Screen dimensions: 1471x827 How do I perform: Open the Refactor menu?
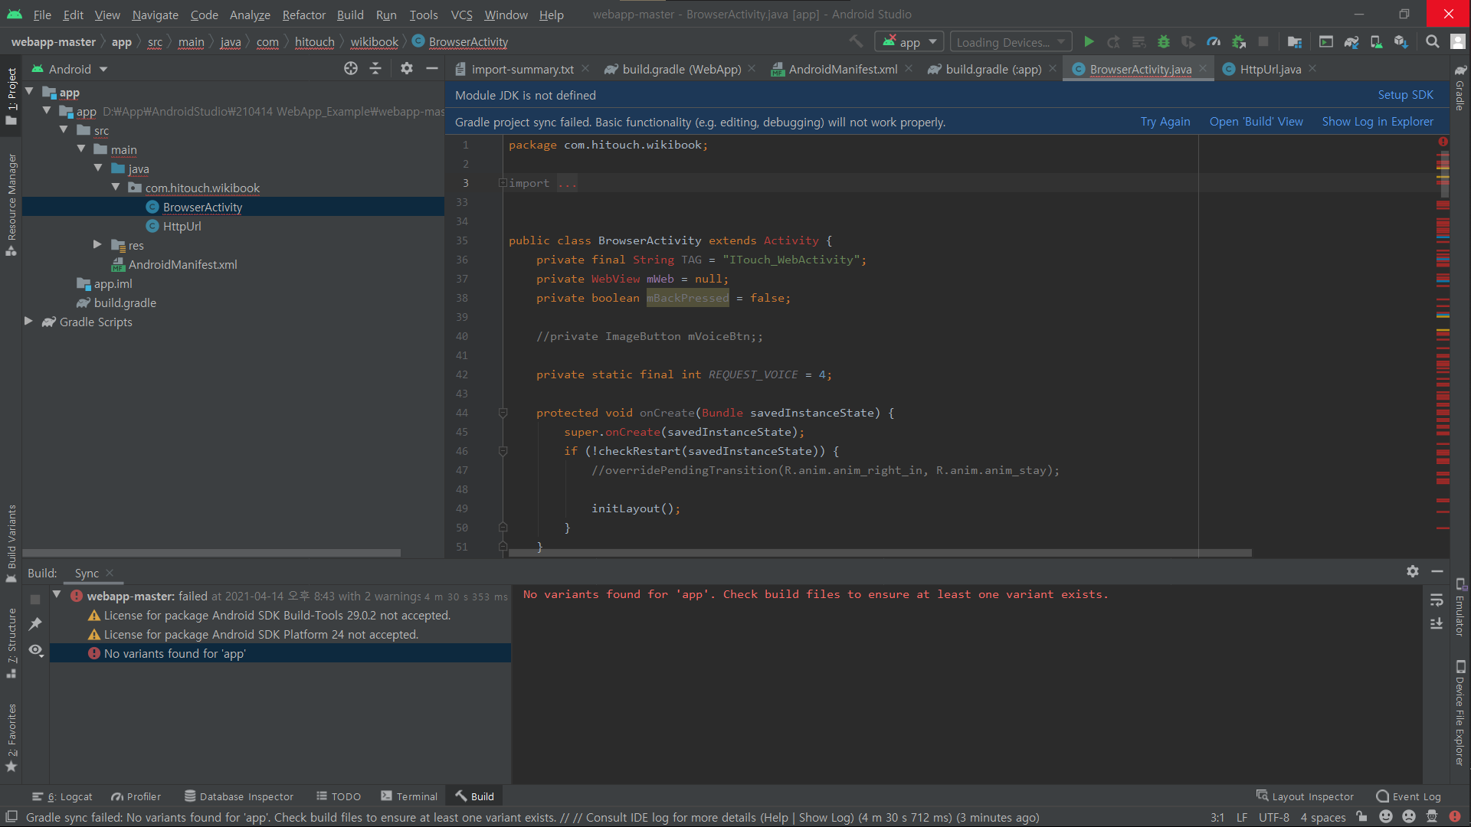click(x=303, y=15)
